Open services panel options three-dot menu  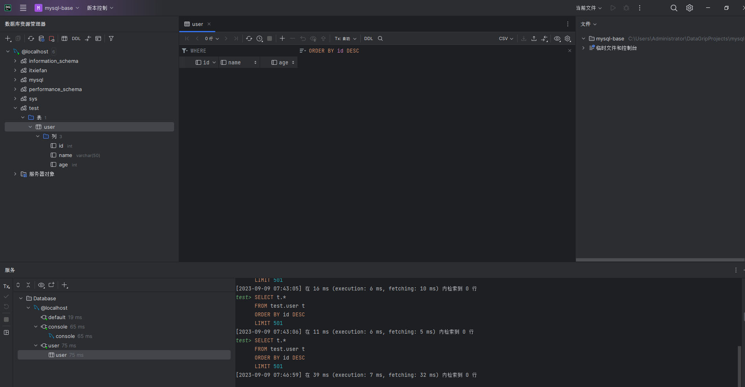pyautogui.click(x=736, y=270)
